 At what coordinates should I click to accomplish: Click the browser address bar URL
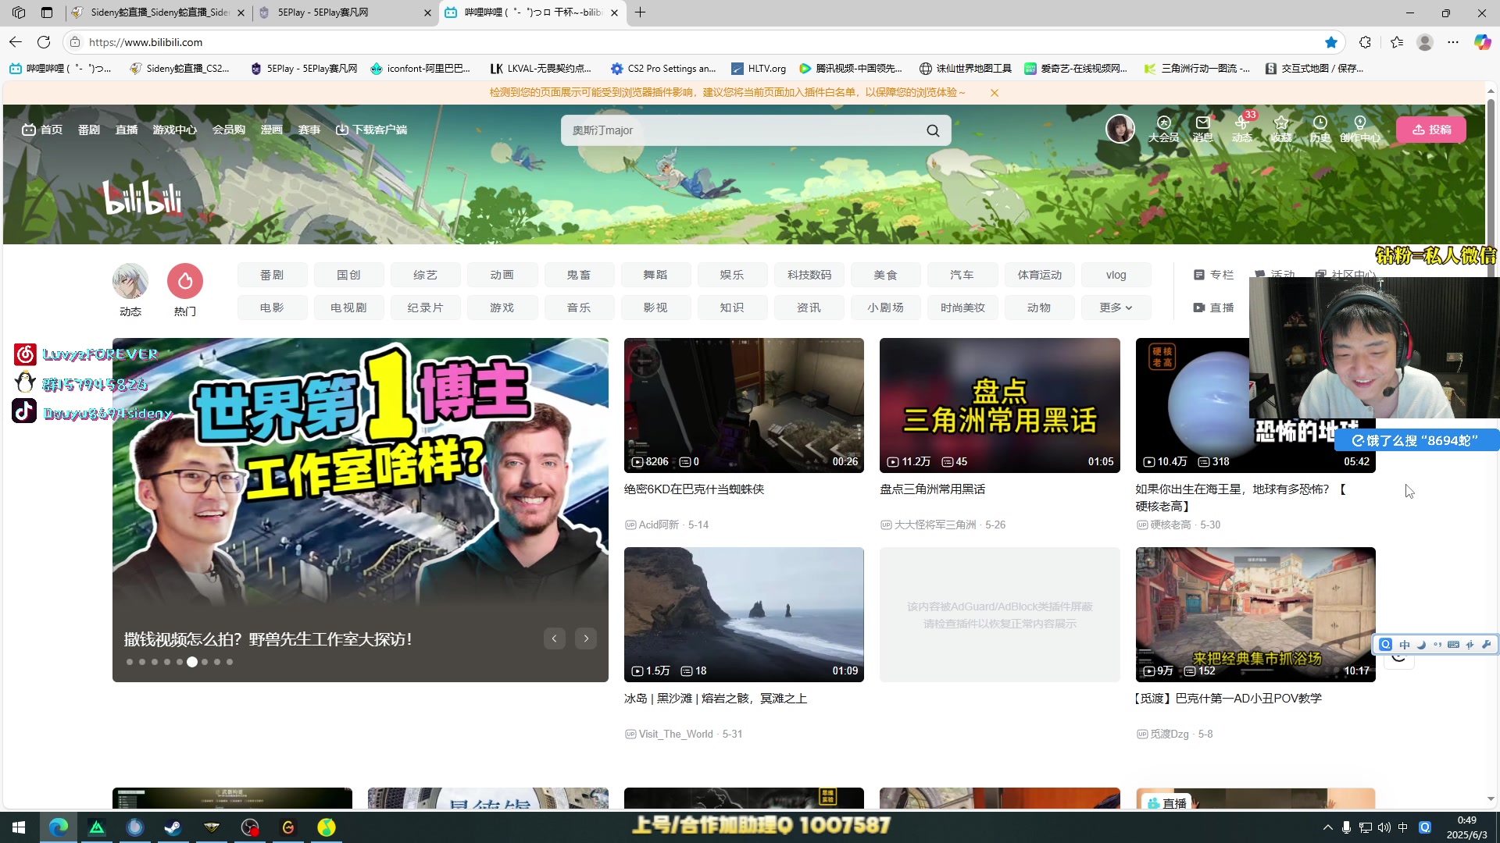coord(145,42)
